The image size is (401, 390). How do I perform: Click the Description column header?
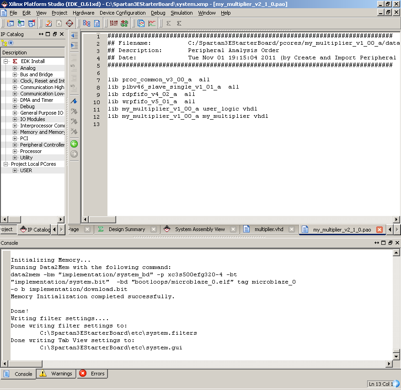click(x=33, y=53)
